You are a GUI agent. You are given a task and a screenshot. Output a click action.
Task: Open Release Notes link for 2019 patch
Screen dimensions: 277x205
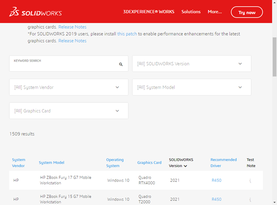click(72, 41)
